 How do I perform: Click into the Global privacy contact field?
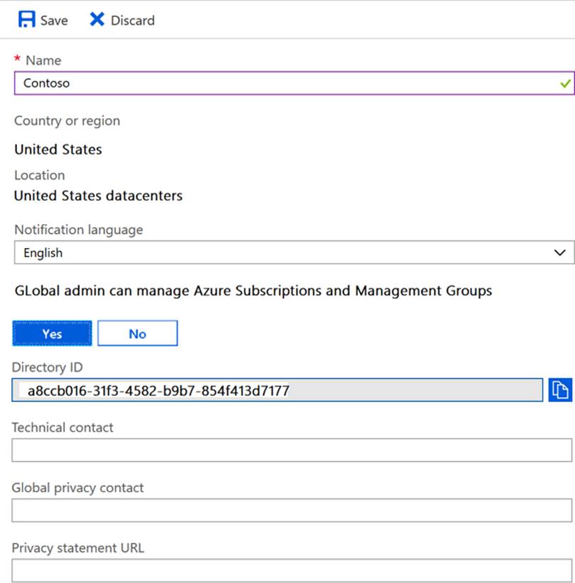click(291, 510)
